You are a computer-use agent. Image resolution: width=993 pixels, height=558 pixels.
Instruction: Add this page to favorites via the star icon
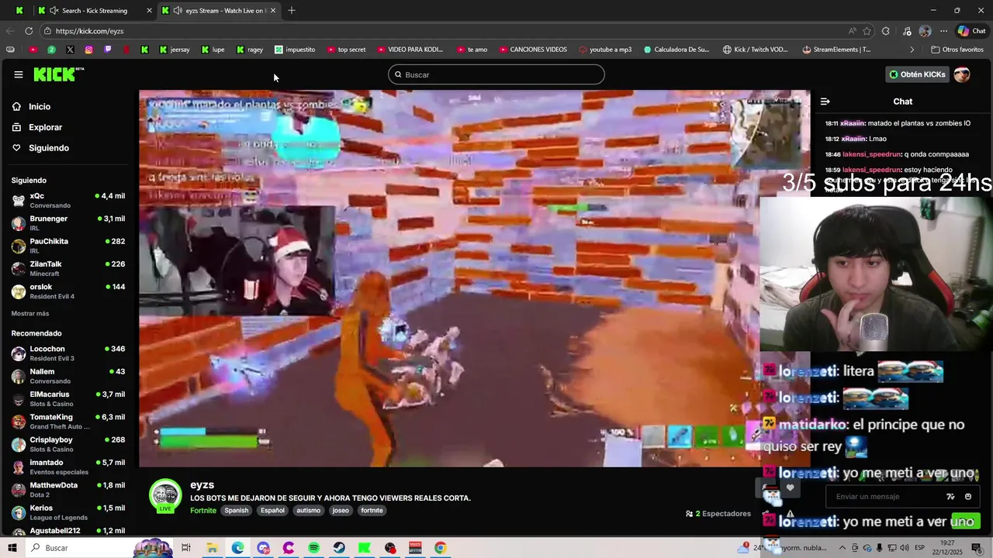coord(867,31)
